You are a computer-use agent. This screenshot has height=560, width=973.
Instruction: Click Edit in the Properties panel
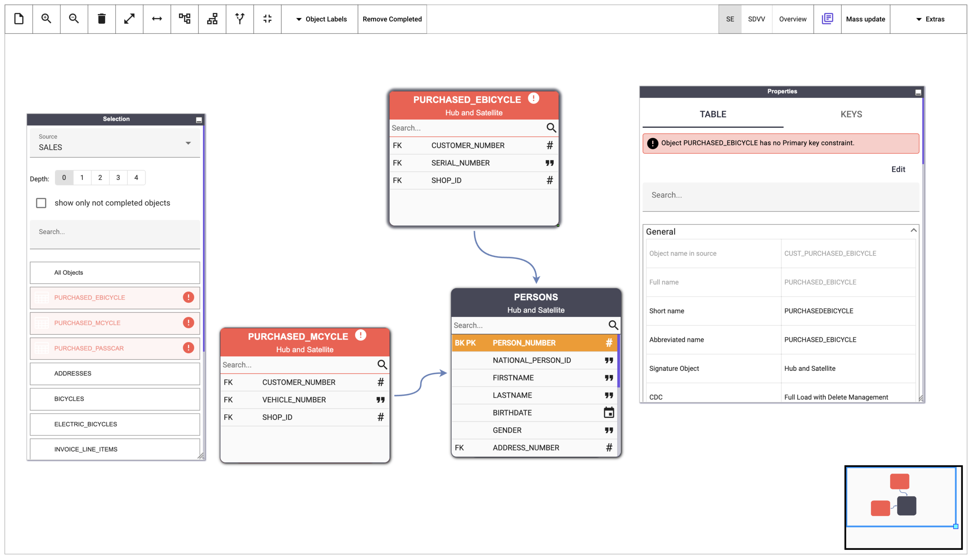[x=898, y=169]
